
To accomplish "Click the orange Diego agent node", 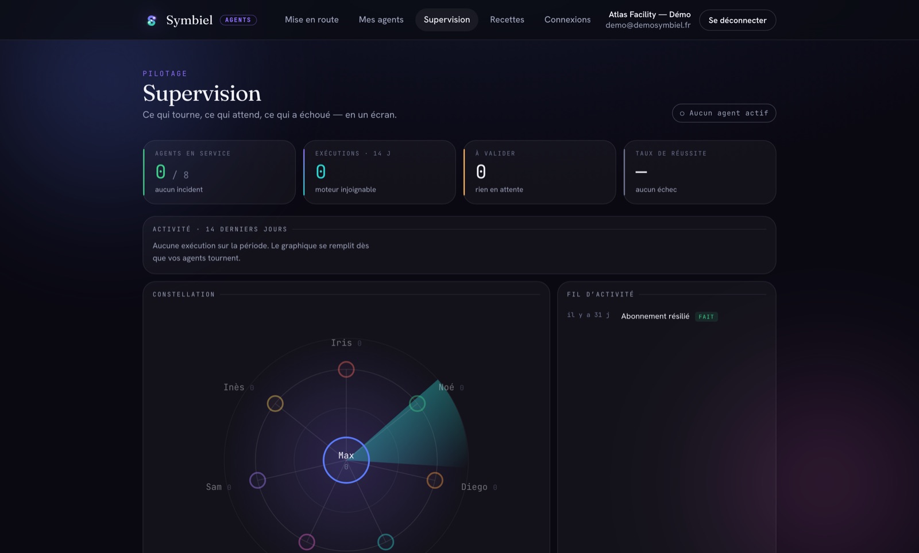I will tap(435, 480).
